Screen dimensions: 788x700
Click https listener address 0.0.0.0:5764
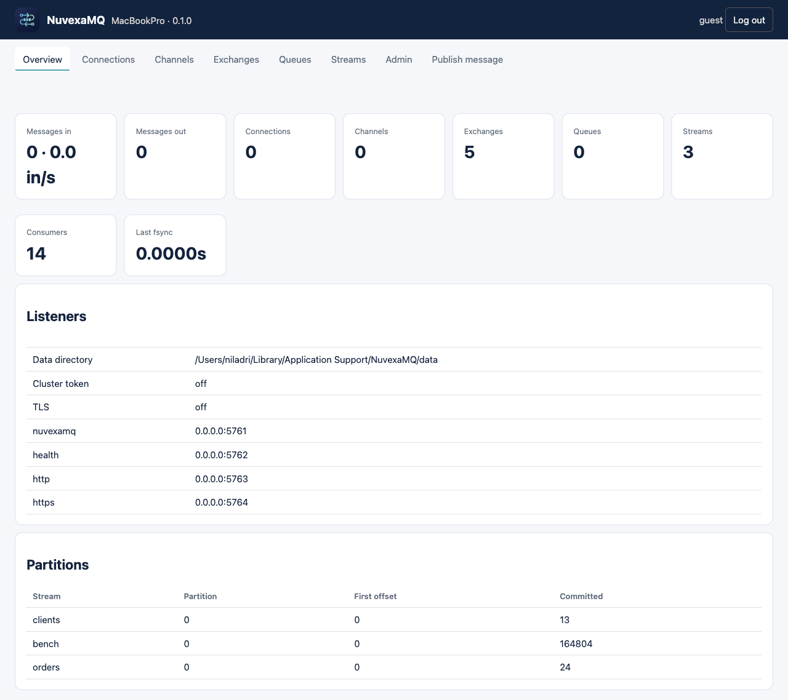[222, 503]
